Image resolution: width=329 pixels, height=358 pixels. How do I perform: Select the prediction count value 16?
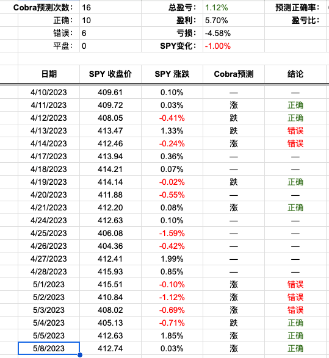[110, 7]
